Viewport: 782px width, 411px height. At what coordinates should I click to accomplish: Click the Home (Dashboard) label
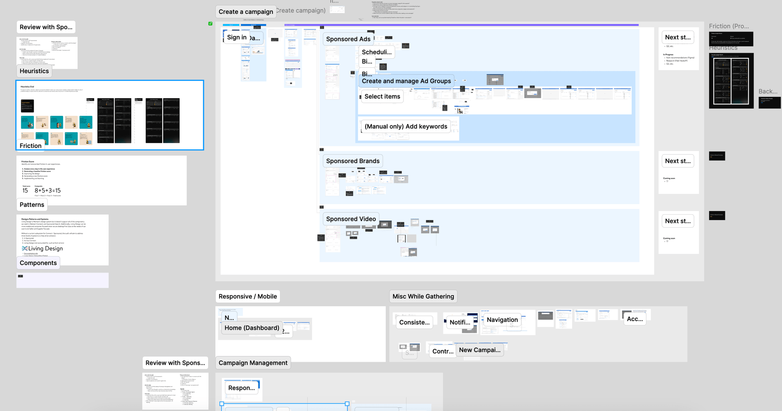pos(252,328)
